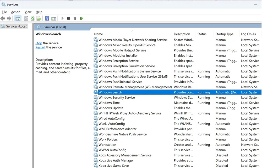
Task: Open Help with the blue question mark icon
Action: pyautogui.click(x=47, y=18)
